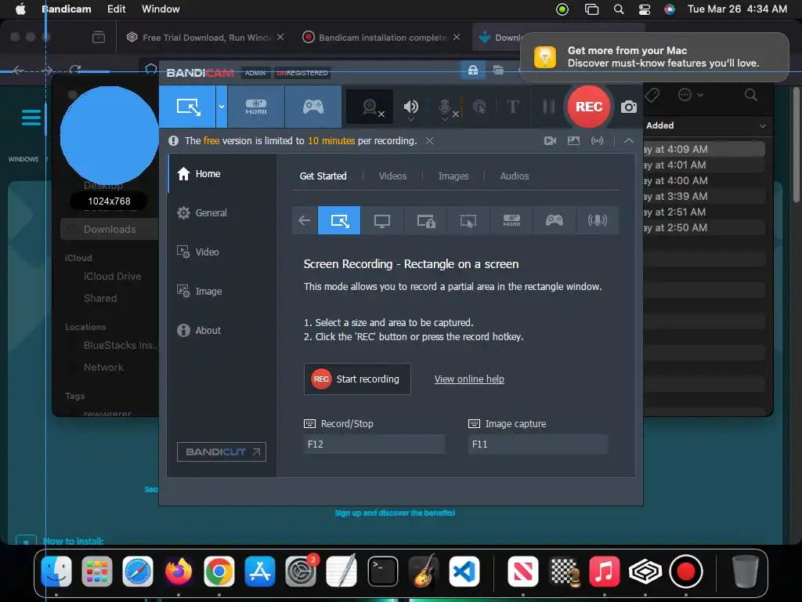Open the Home section in sidebar
The height and width of the screenshot is (602, 802).
[x=222, y=174]
